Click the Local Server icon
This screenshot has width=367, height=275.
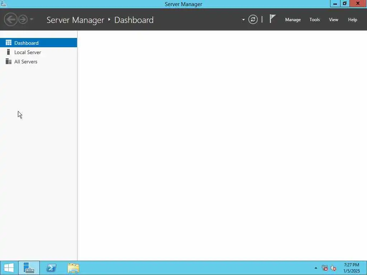click(9, 52)
